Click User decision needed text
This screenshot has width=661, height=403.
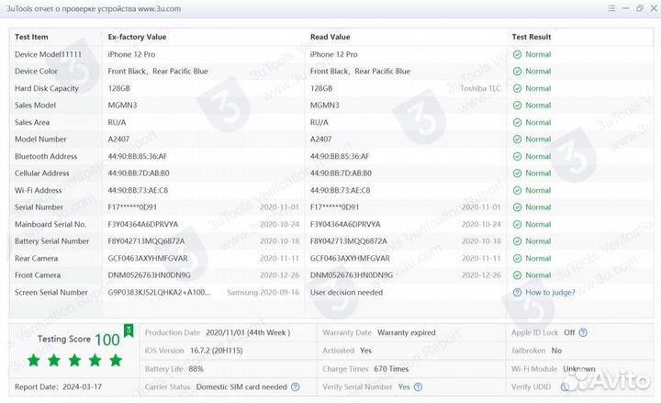tap(346, 293)
